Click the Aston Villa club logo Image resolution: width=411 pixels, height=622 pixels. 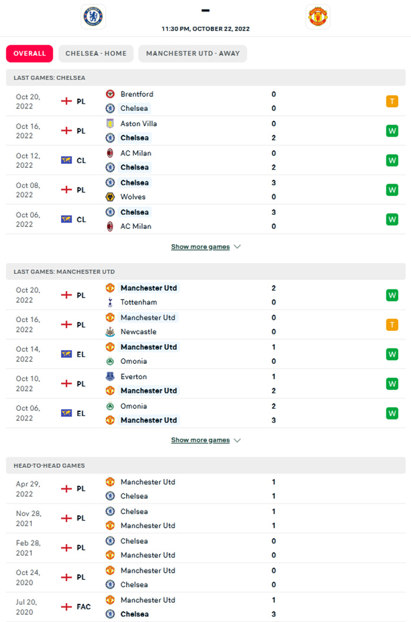tap(110, 124)
